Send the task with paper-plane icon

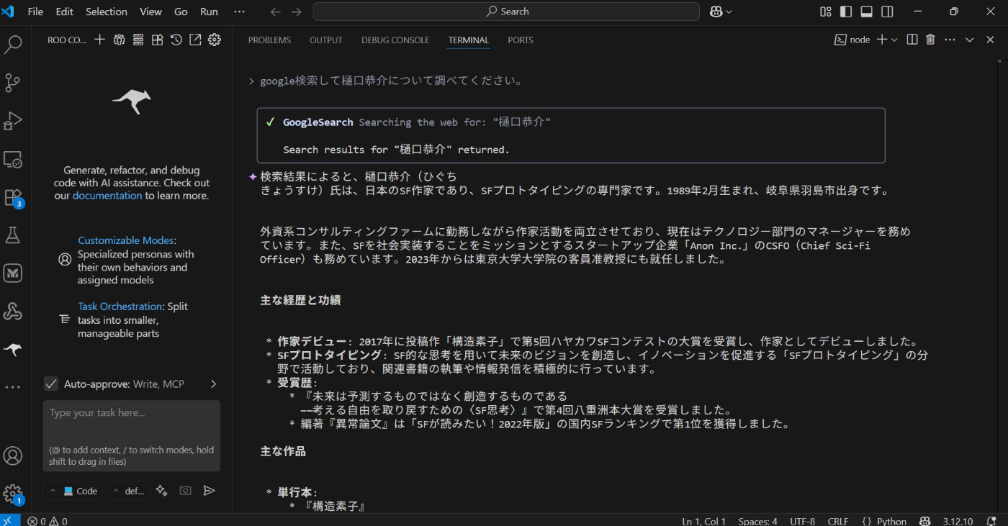point(209,491)
